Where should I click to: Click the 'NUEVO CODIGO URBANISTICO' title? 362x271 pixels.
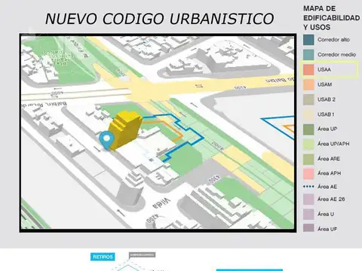click(159, 19)
